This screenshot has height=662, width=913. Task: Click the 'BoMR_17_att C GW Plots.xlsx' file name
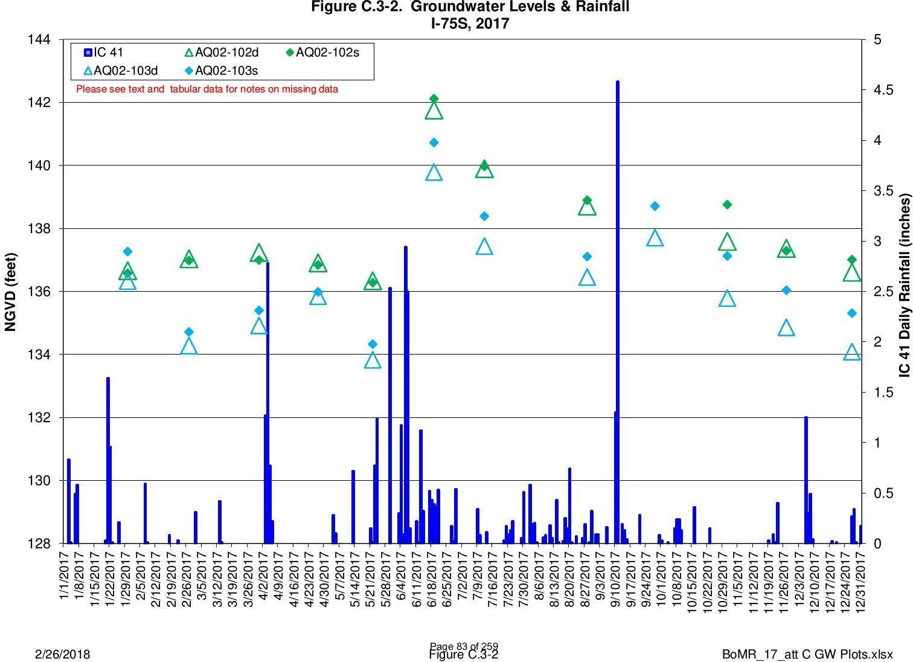(x=807, y=655)
